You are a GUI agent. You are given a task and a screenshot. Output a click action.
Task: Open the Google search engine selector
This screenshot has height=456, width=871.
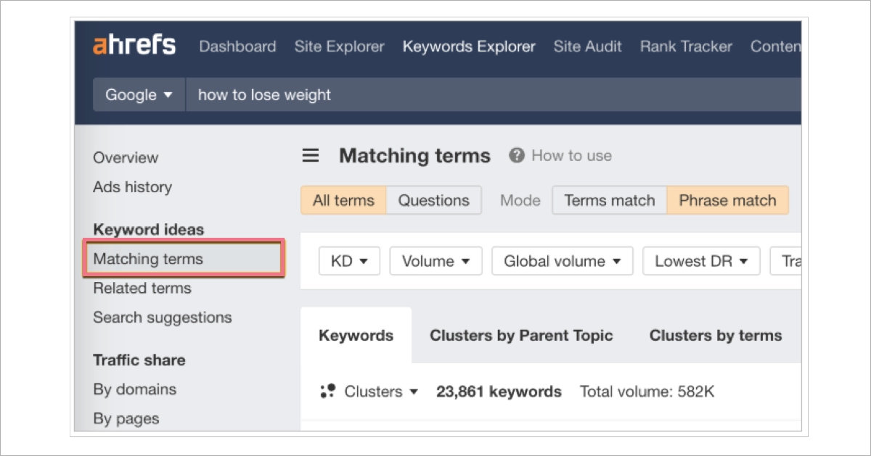click(139, 94)
